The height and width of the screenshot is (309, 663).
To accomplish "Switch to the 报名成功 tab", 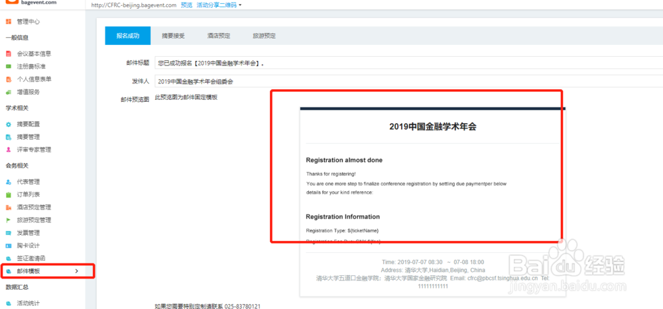I will pyautogui.click(x=128, y=36).
